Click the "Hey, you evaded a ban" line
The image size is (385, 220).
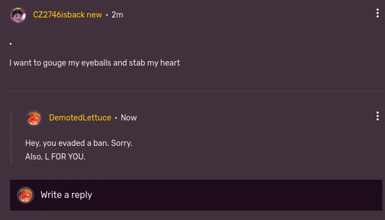pyautogui.click(x=79, y=143)
